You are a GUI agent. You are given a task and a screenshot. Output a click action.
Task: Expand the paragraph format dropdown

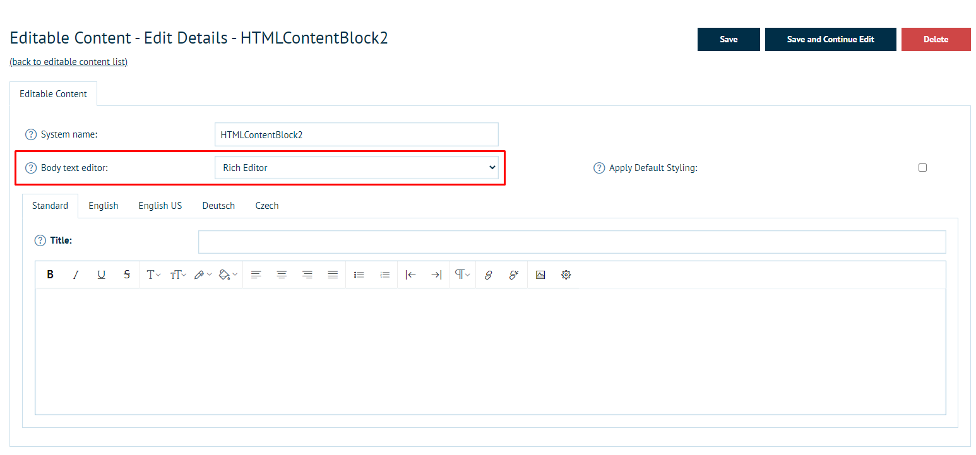(463, 275)
